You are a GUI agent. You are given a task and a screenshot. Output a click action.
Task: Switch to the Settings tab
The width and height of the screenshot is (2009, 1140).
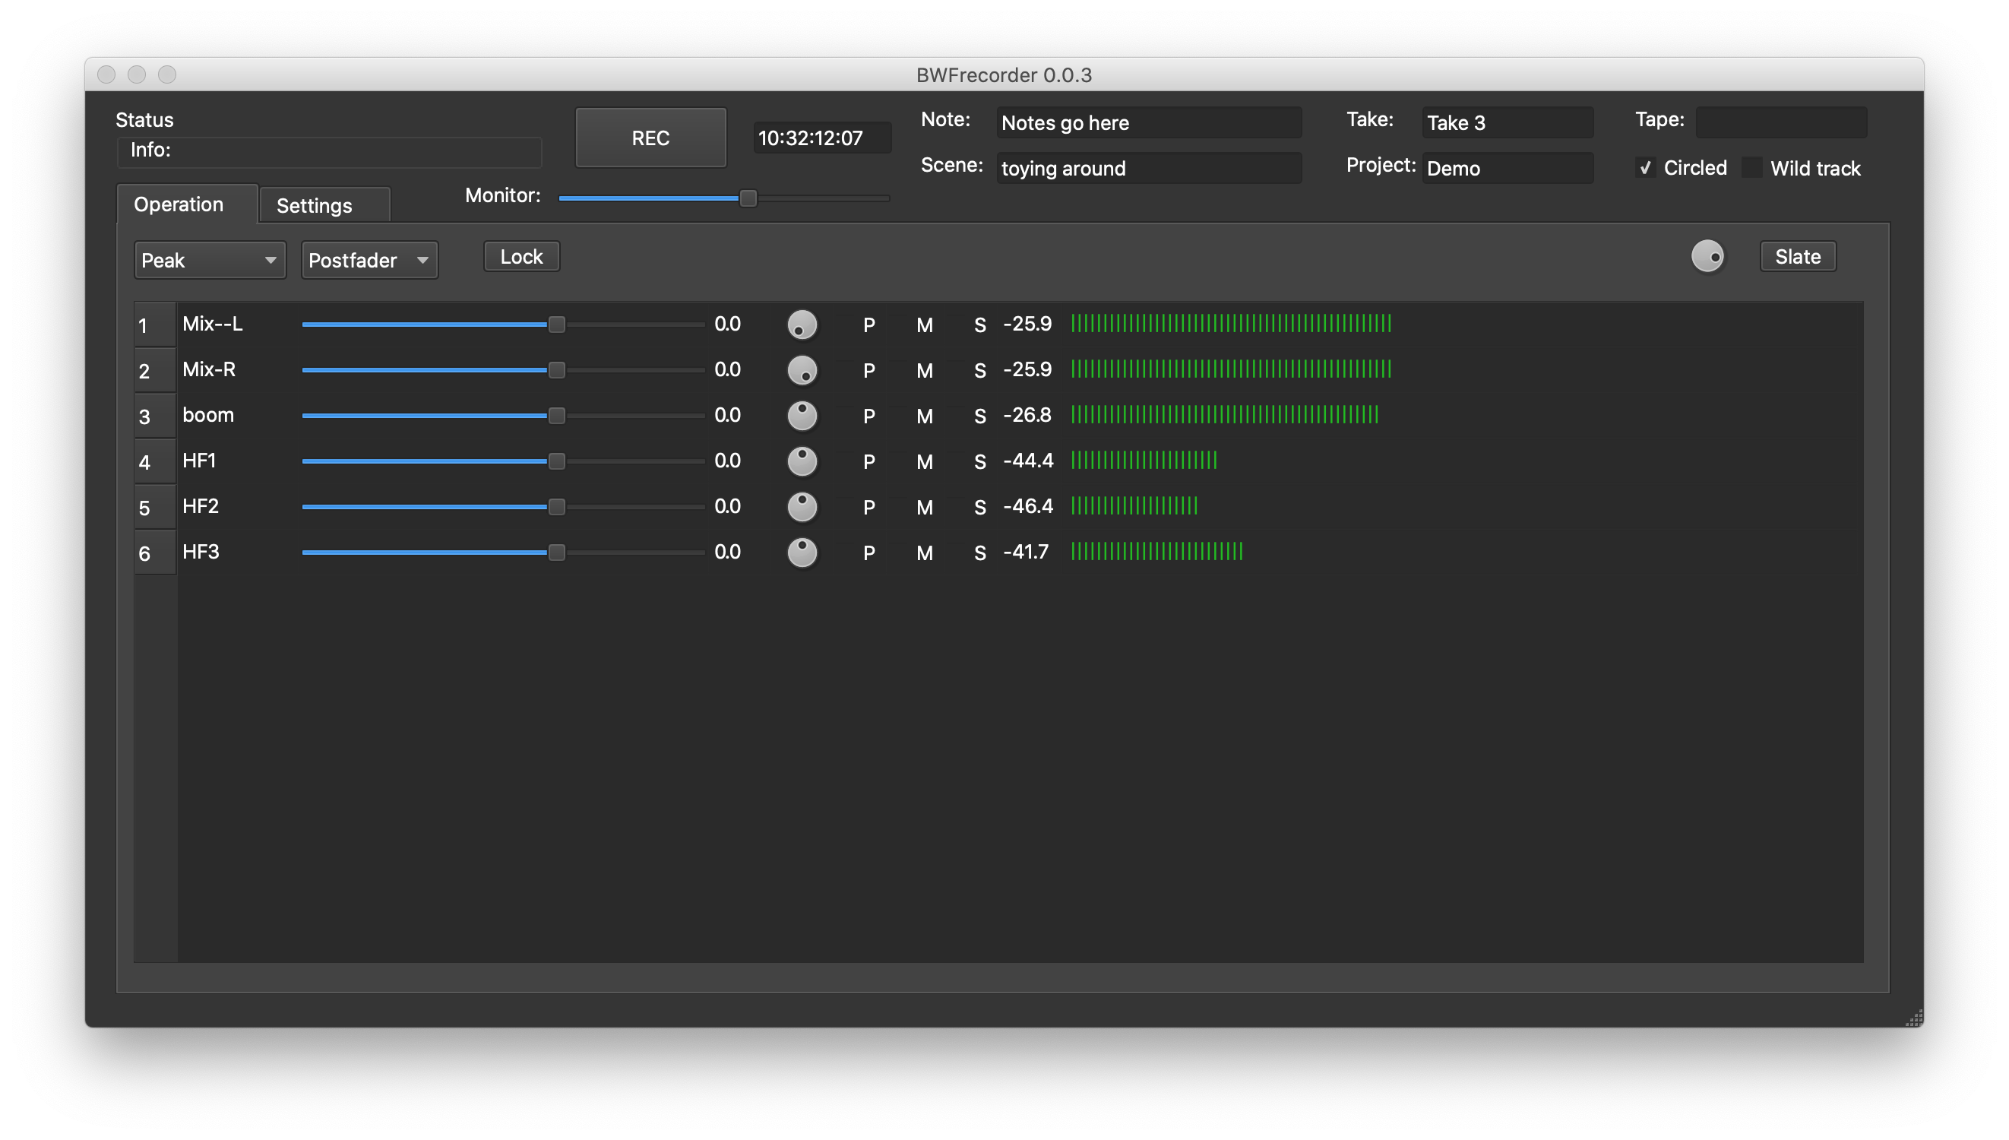click(x=324, y=205)
